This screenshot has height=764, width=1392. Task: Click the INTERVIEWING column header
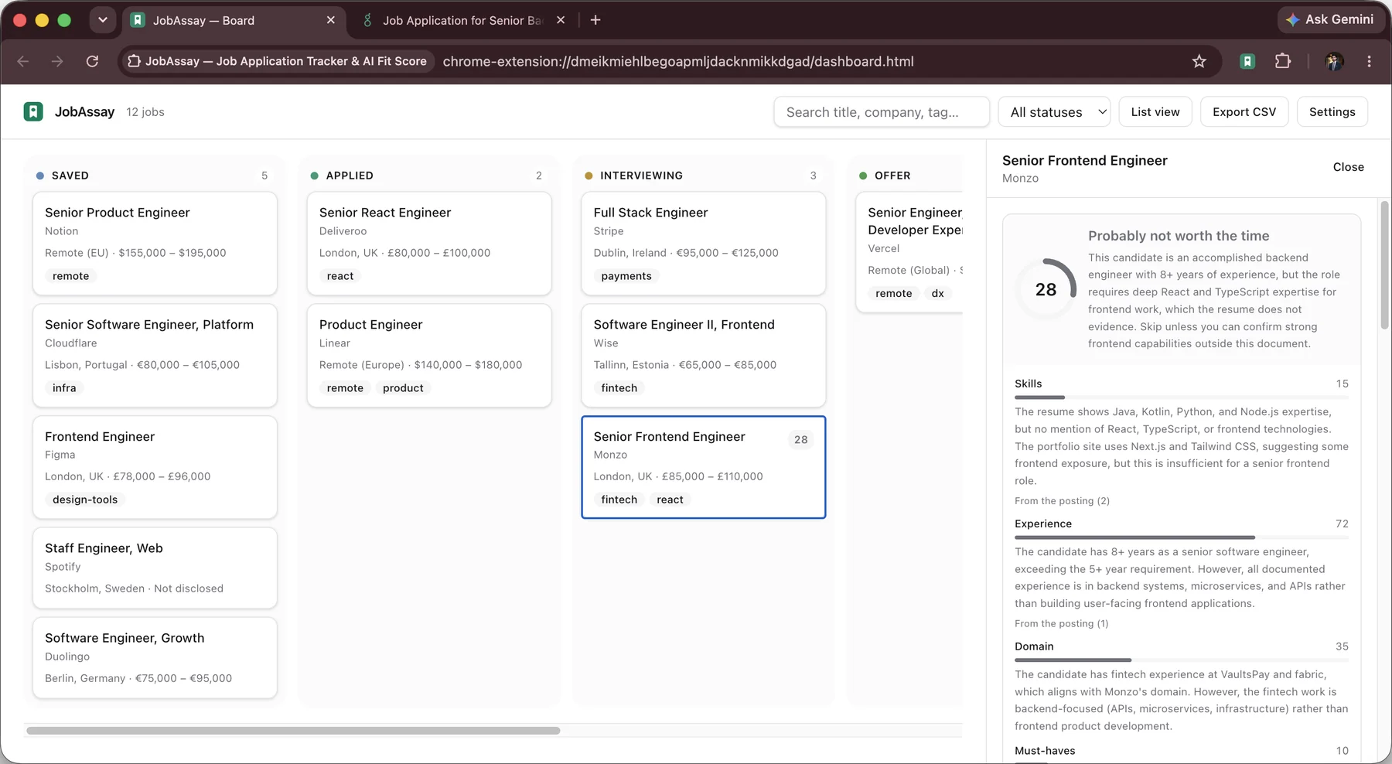coord(704,176)
